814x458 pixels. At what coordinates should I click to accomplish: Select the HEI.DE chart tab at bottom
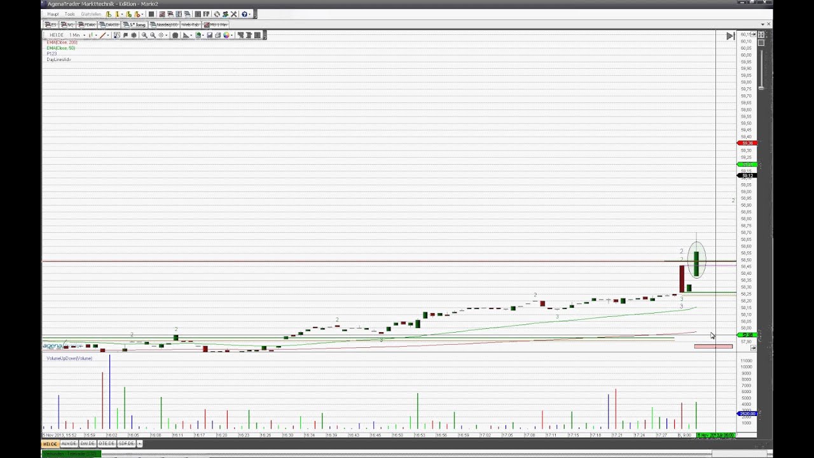pos(50,443)
